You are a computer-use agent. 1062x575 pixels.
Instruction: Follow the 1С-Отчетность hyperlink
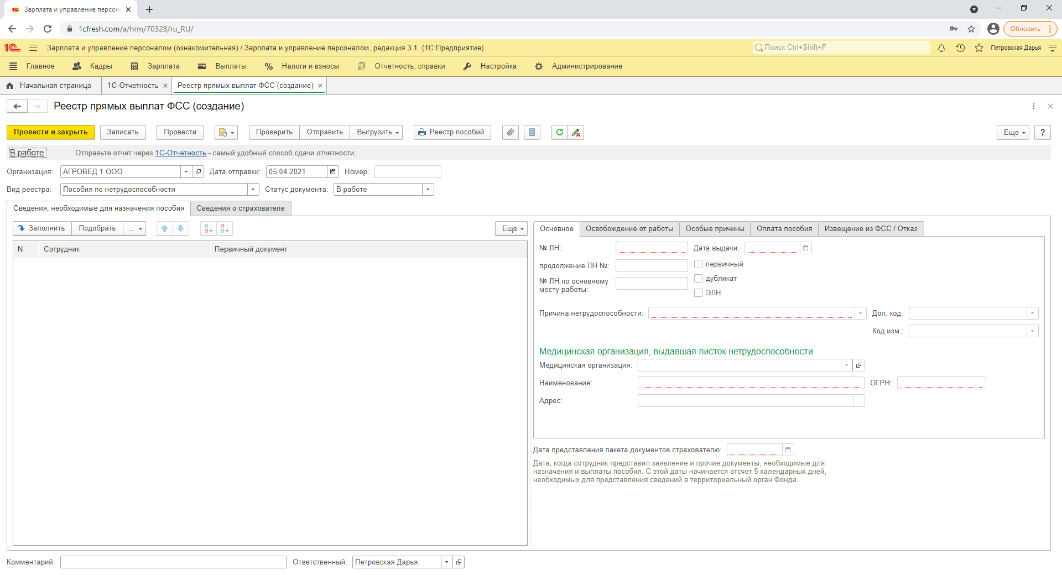point(180,153)
